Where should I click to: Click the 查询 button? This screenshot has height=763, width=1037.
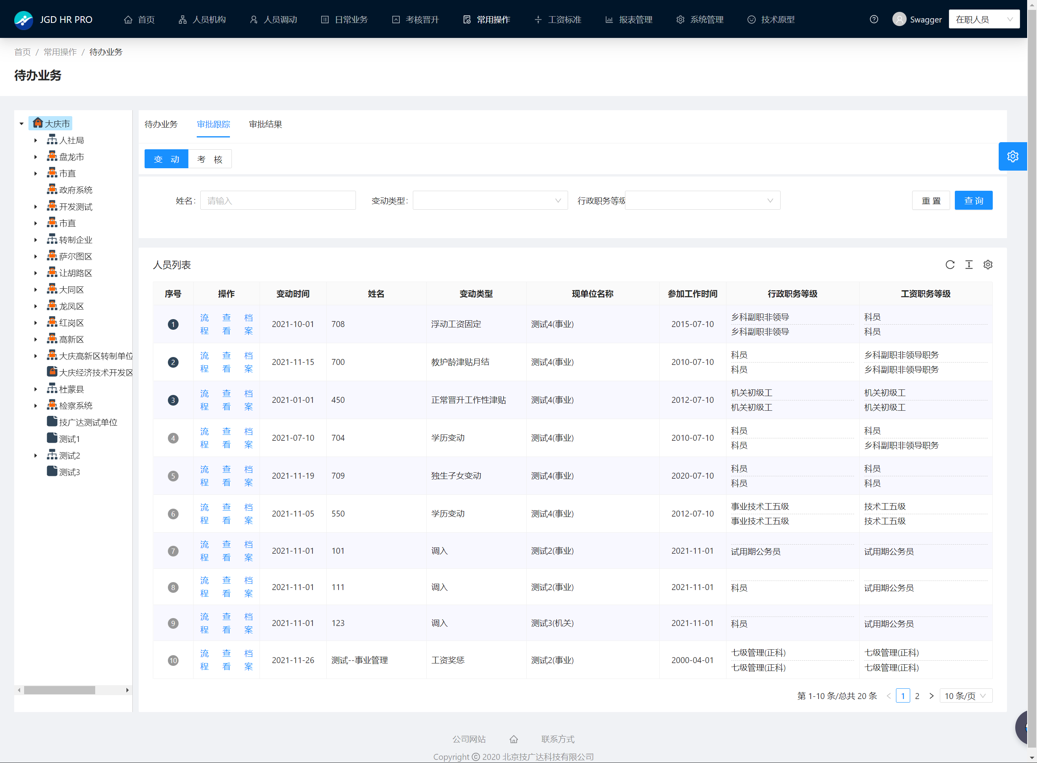pos(974,201)
